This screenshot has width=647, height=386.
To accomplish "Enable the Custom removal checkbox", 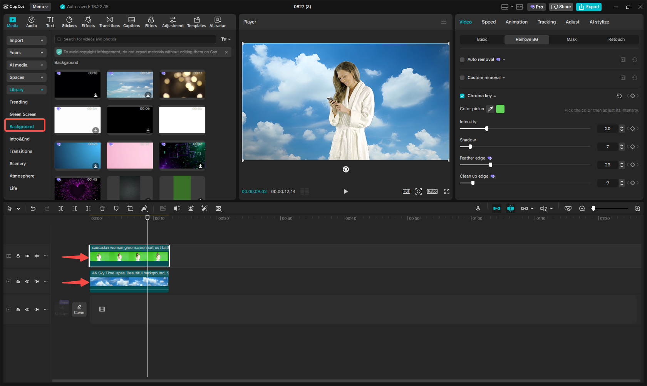I will pos(462,78).
